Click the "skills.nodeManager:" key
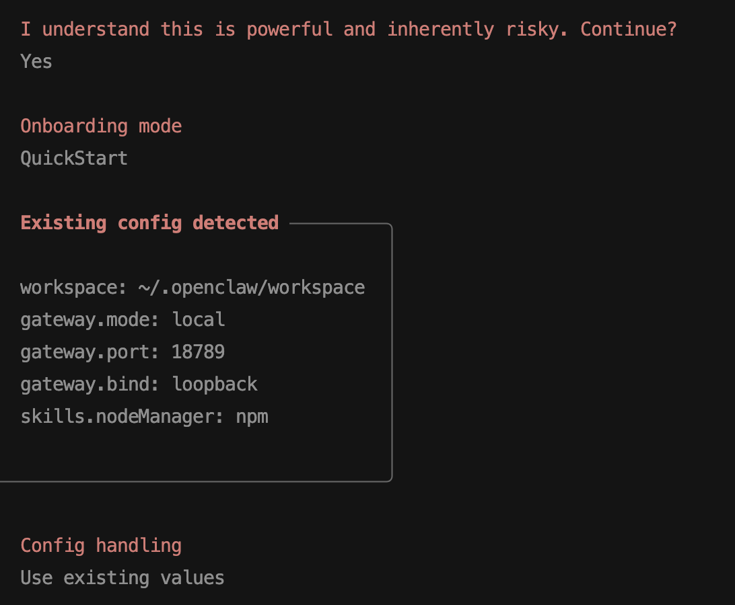The height and width of the screenshot is (605, 735). [x=122, y=417]
